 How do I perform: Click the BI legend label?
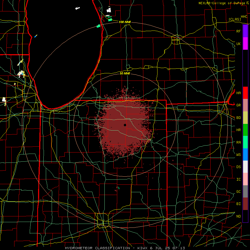tap(238, 204)
